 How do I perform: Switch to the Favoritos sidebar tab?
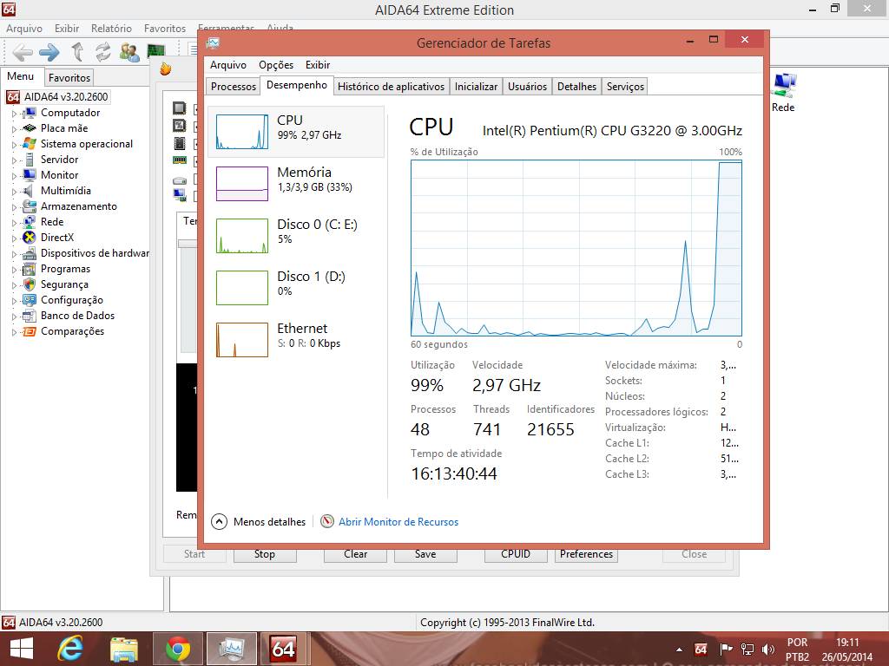point(69,77)
